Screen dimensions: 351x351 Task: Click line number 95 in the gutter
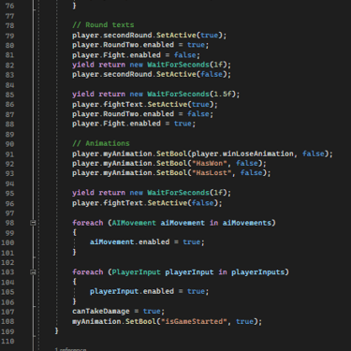(9, 194)
